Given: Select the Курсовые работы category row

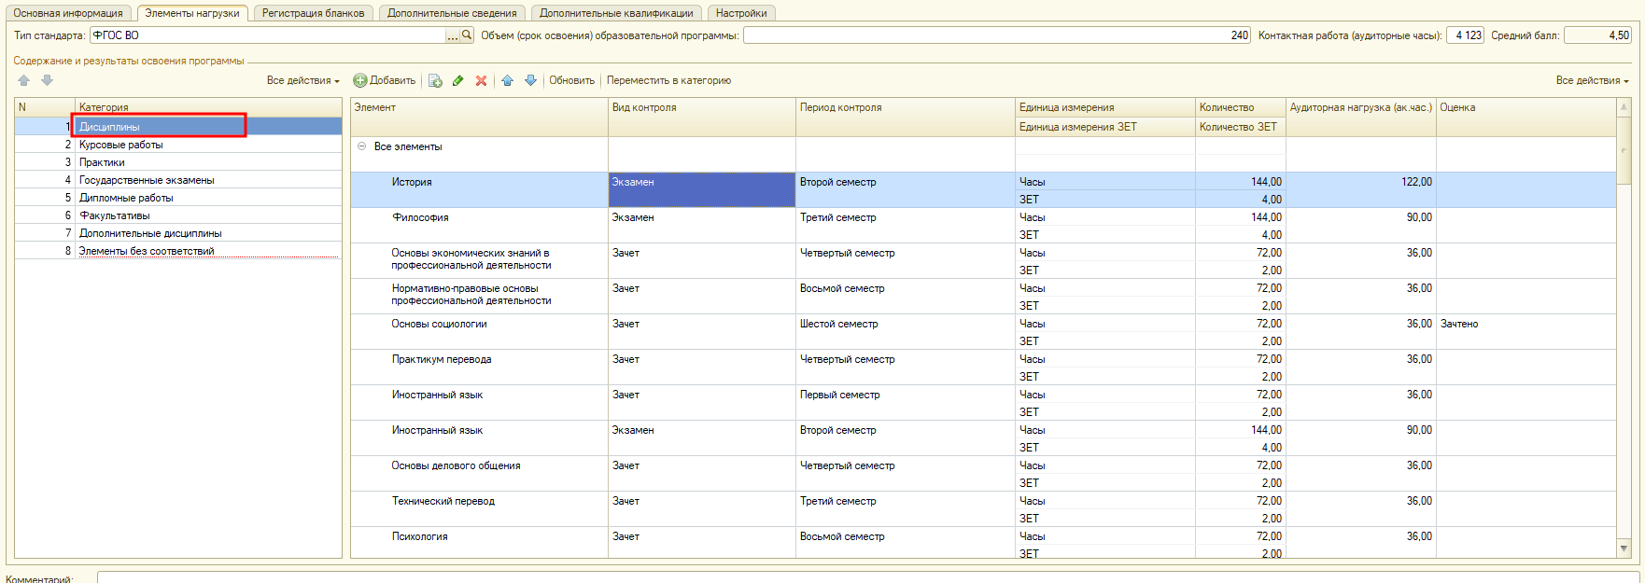Looking at the screenshot, I should tap(121, 145).
